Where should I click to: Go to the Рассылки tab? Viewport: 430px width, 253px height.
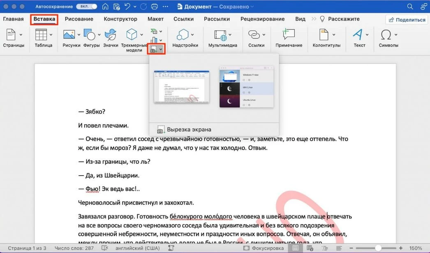[x=217, y=19]
